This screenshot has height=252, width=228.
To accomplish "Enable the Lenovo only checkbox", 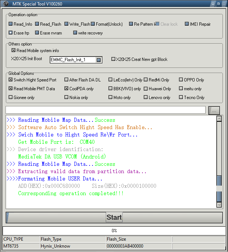I will tap(146, 98).
